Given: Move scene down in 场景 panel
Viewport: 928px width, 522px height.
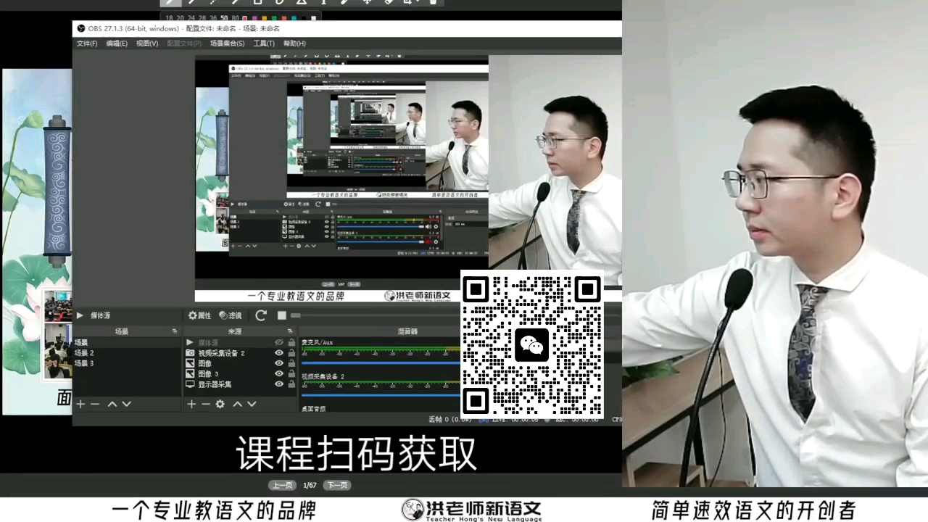Looking at the screenshot, I should [126, 404].
